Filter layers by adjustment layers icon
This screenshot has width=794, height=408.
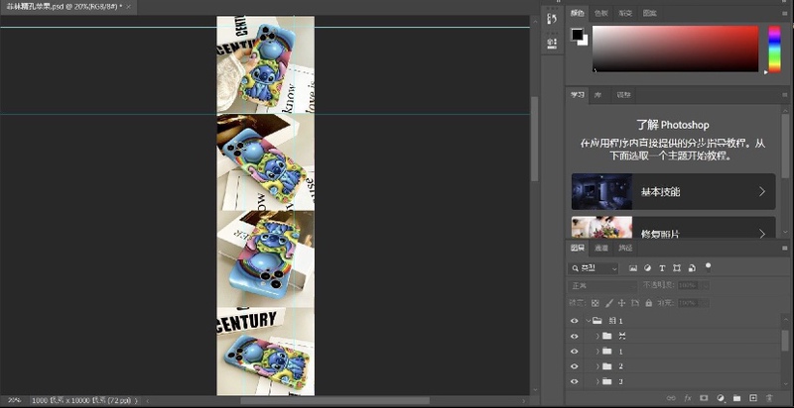coord(647,268)
